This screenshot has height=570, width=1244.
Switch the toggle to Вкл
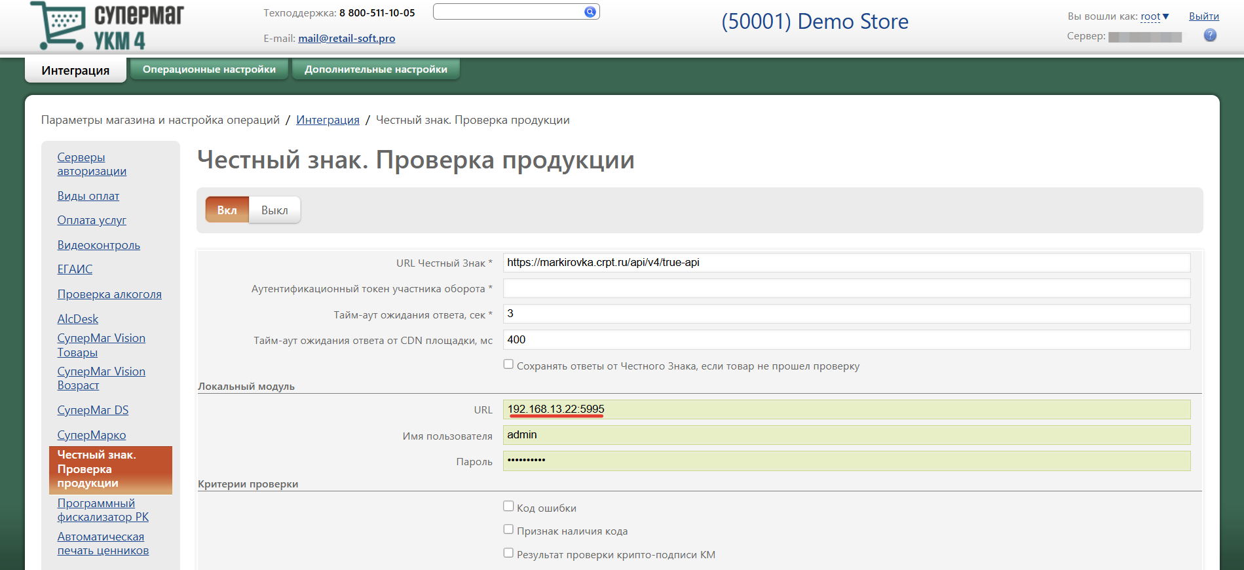(x=227, y=210)
